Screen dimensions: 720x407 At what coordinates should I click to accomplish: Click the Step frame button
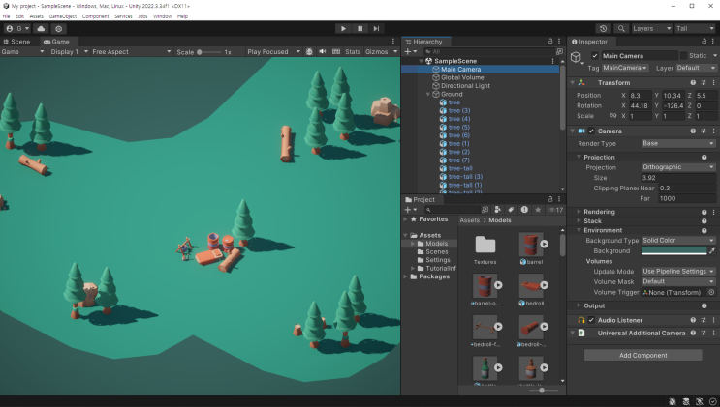tap(376, 29)
